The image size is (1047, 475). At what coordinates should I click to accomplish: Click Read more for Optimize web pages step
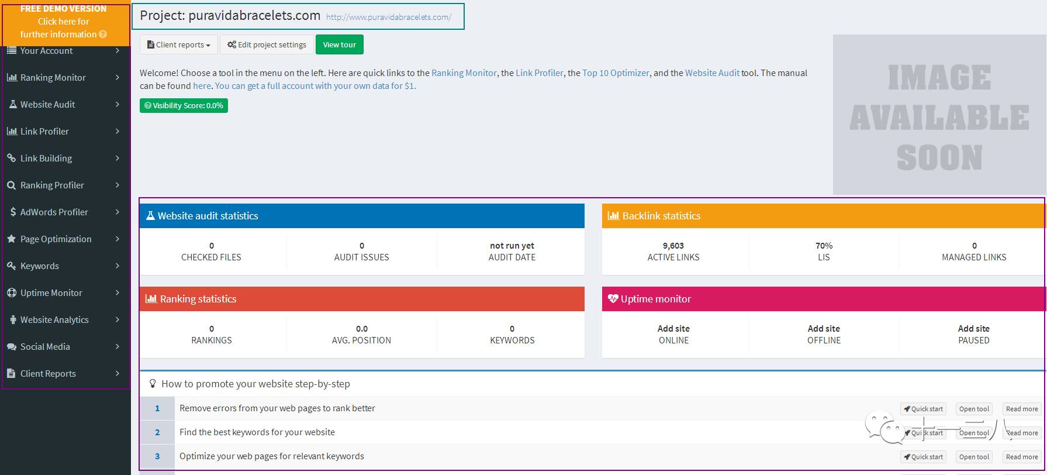point(1022,457)
